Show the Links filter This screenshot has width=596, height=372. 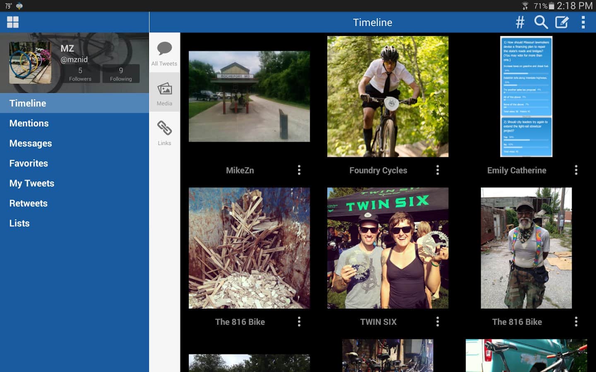[x=164, y=132]
